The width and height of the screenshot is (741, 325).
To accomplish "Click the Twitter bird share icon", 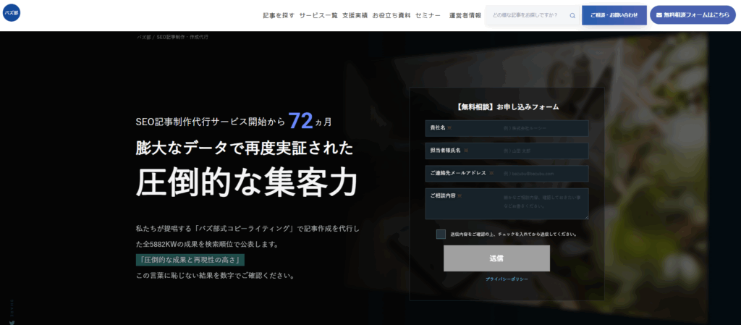I will pos(12,323).
